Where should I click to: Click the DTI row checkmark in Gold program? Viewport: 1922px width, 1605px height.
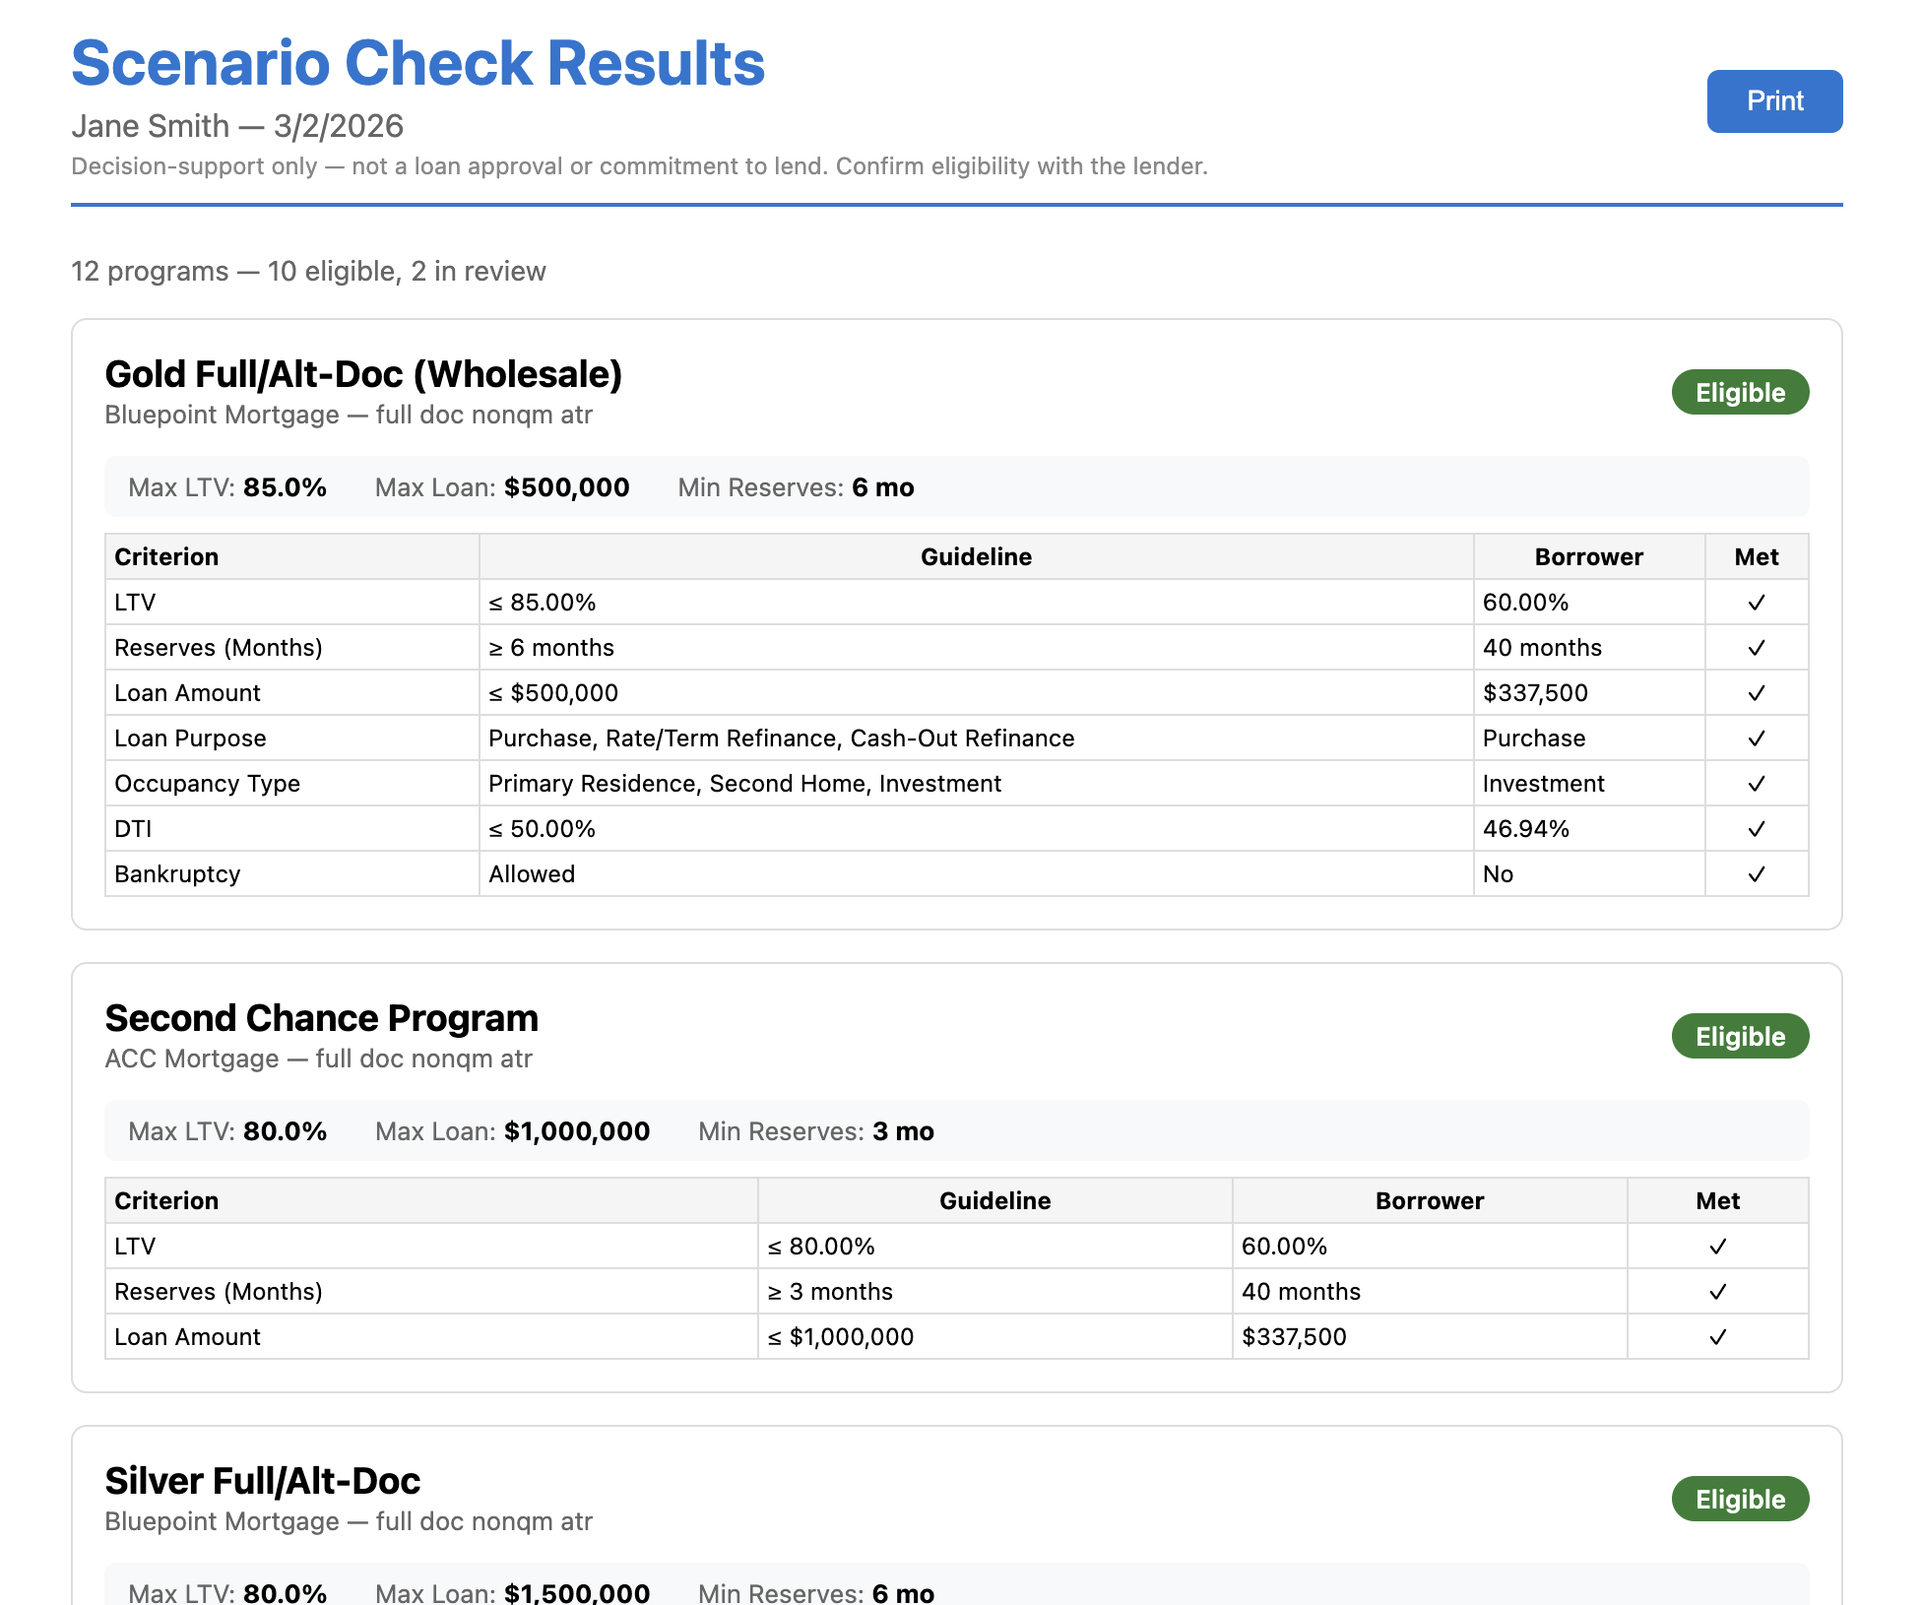coord(1757,828)
